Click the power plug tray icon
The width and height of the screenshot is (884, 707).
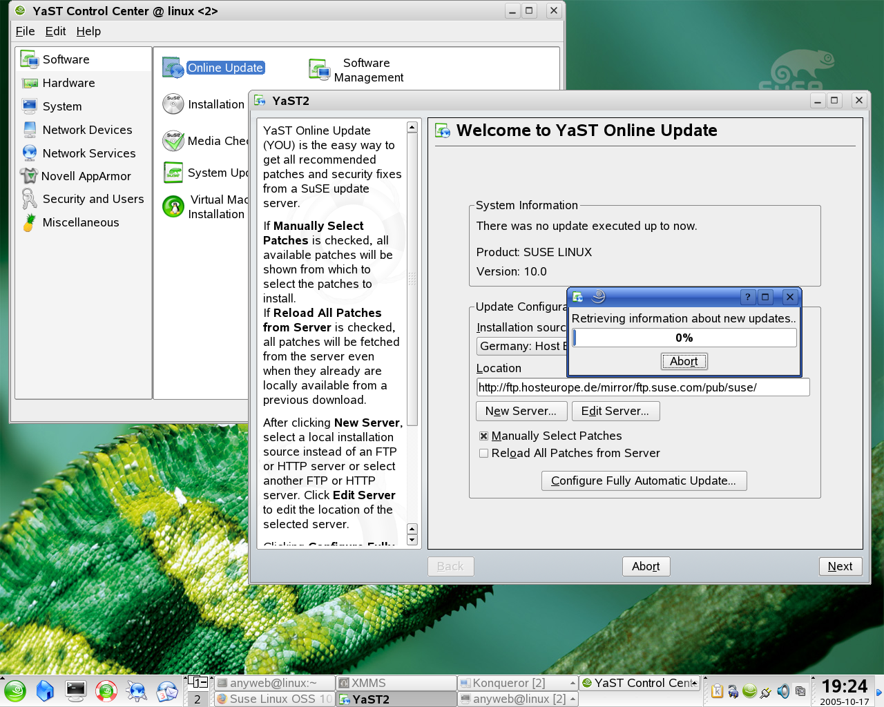pyautogui.click(x=766, y=691)
